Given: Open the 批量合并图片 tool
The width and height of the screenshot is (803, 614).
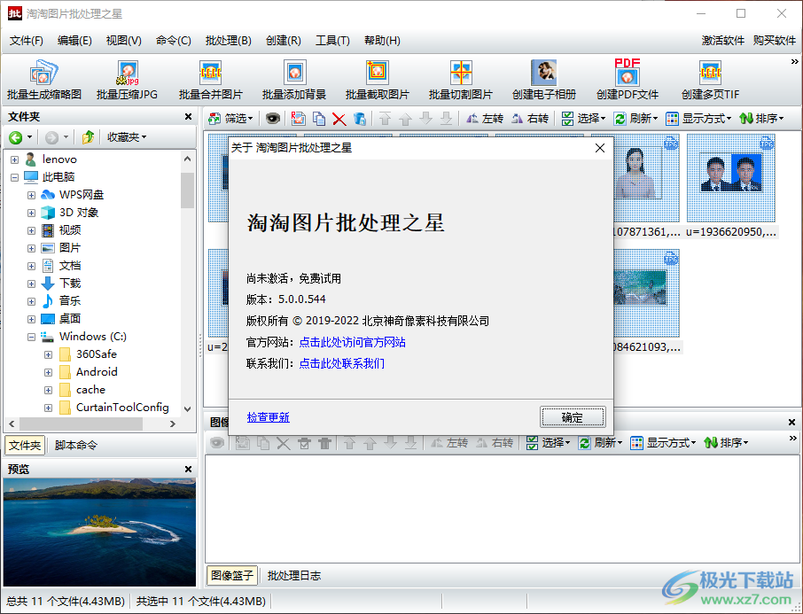Looking at the screenshot, I should point(210,78).
